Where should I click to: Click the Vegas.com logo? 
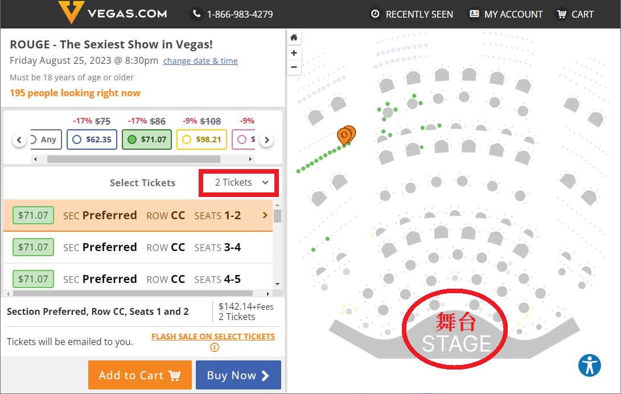coord(113,13)
